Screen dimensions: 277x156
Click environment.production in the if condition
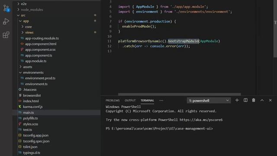(x=148, y=21)
